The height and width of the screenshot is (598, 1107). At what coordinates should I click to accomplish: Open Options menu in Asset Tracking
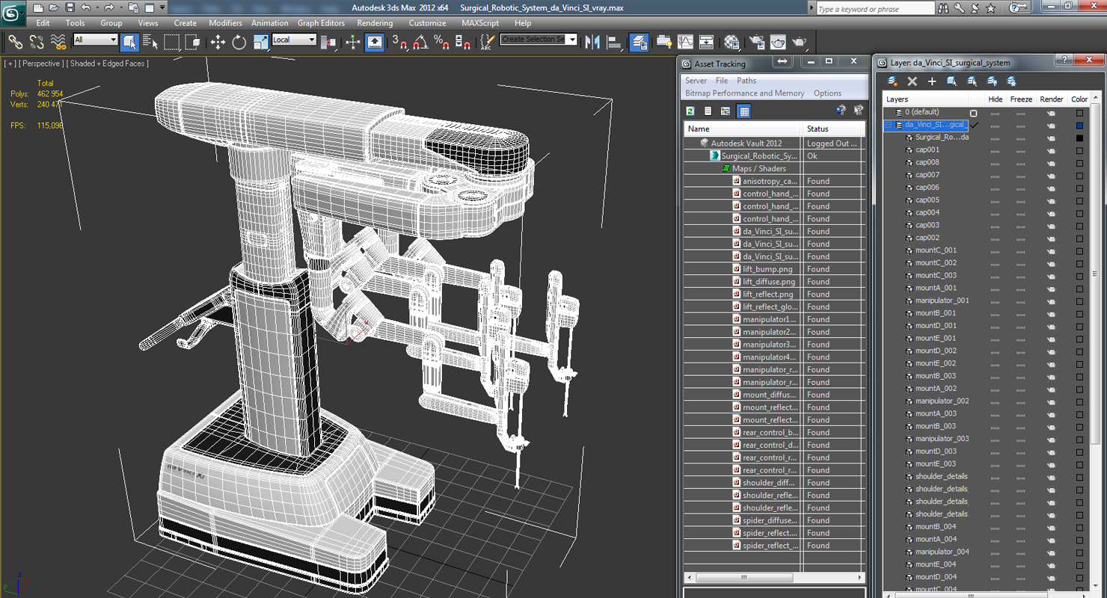click(827, 93)
